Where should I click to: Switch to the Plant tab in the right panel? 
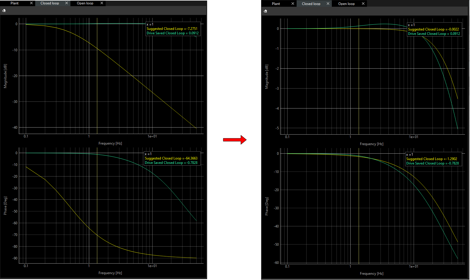coord(276,4)
